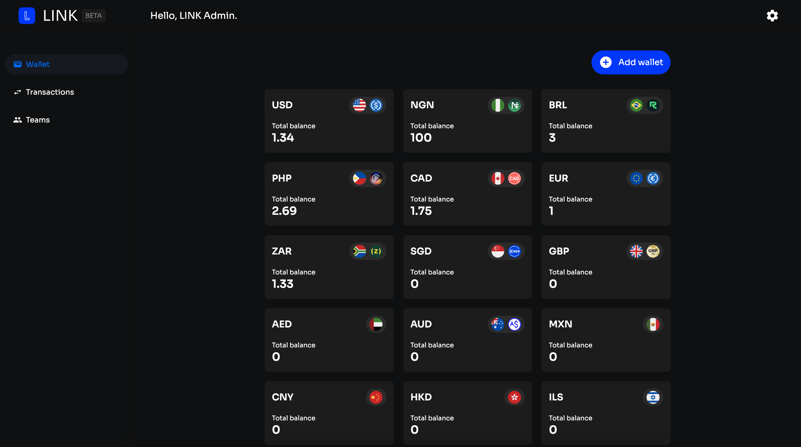The width and height of the screenshot is (801, 447).
Task: Open the PHP wallet card
Action: pos(329,194)
